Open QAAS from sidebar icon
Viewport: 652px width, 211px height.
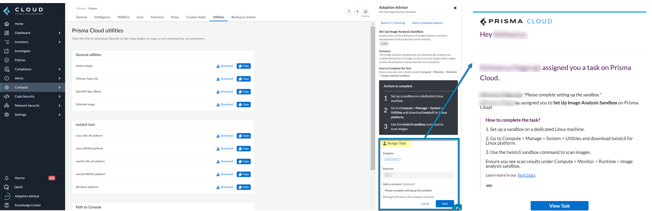tap(7, 187)
